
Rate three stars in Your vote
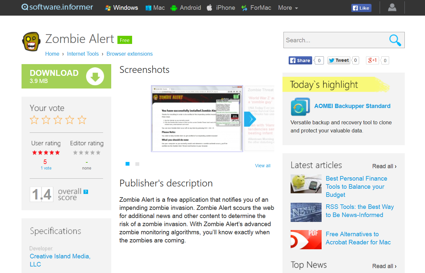(x=58, y=120)
